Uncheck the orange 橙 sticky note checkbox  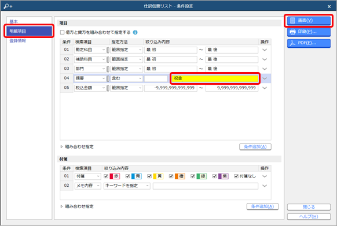[x=171, y=176]
